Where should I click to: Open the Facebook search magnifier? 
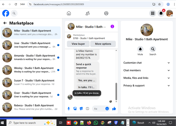tap(14, 13)
